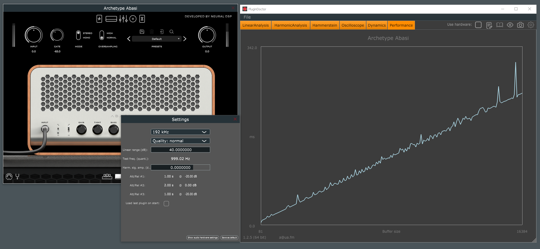Open PluginDoctor settings gear icon
This screenshot has width=540, height=249.
(x=531, y=25)
